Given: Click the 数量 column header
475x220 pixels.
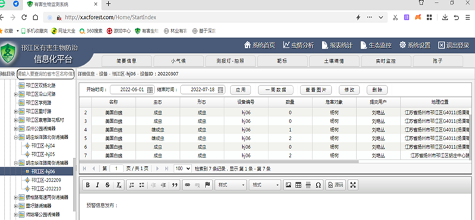Looking at the screenshot, I should pyautogui.click(x=290, y=102).
